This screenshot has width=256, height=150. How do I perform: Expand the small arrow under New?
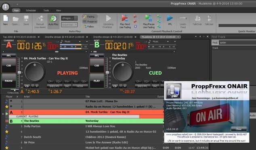[x=5, y=27]
